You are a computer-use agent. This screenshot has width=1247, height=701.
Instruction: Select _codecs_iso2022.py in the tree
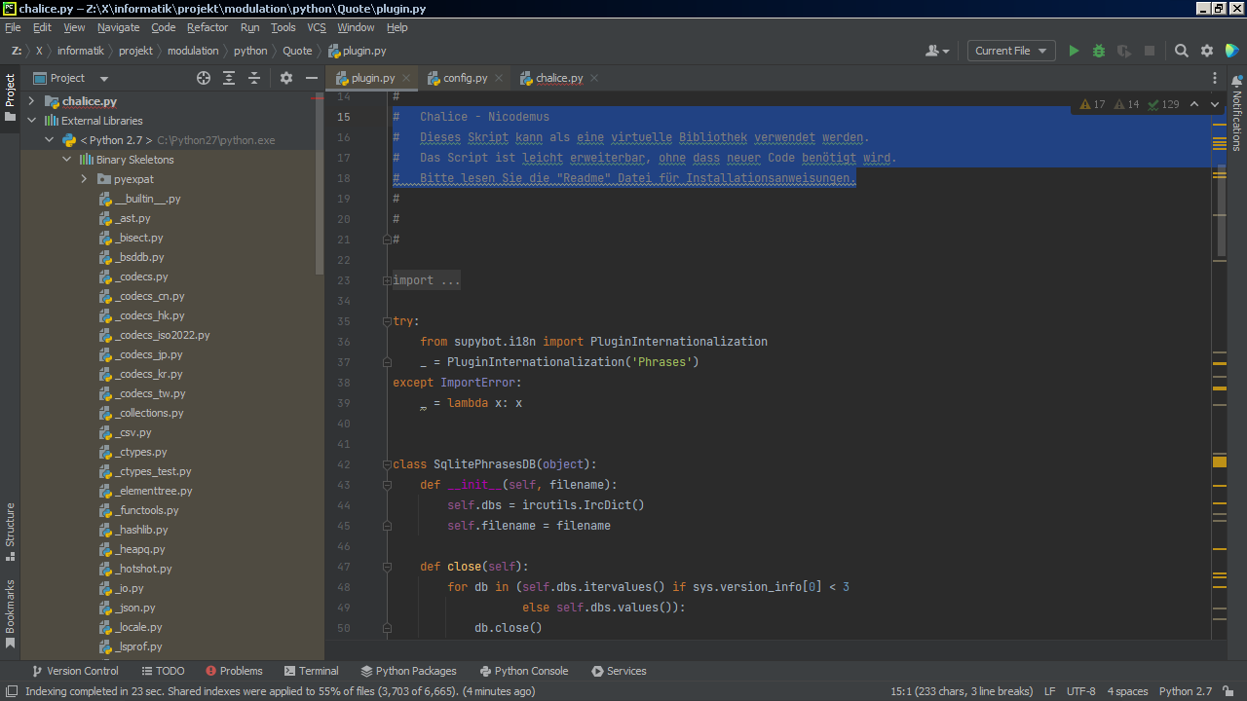[x=162, y=335]
